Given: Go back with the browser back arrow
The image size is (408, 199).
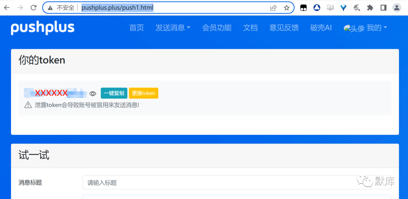Looking at the screenshot, I should coord(6,8).
